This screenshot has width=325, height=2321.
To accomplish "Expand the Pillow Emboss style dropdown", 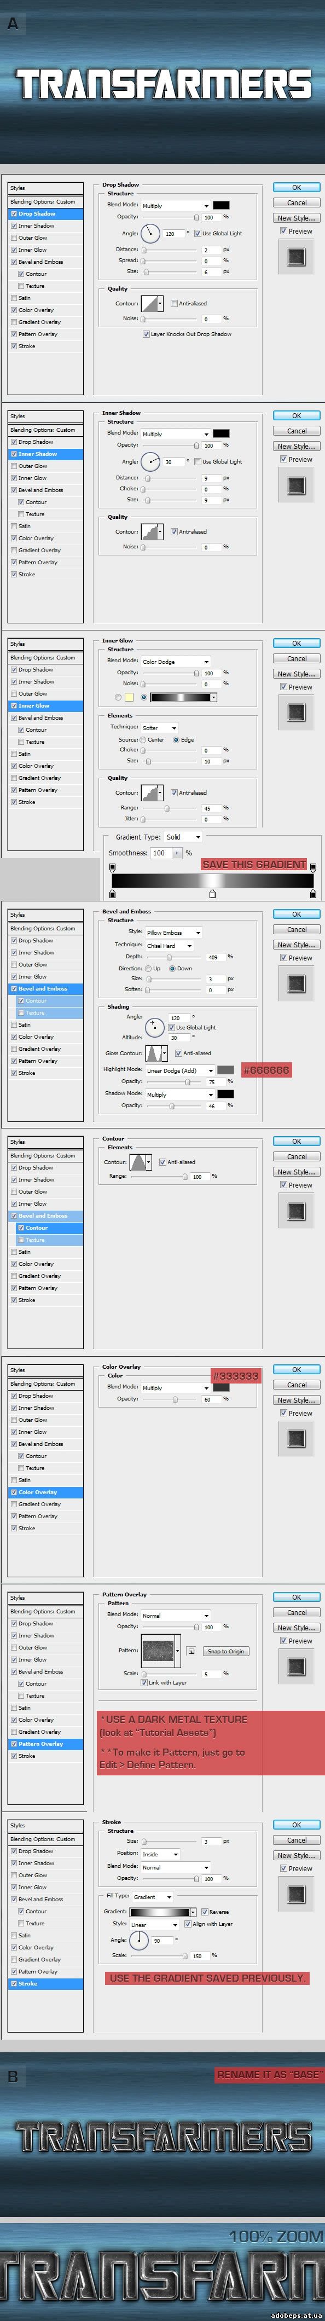I will point(173,933).
